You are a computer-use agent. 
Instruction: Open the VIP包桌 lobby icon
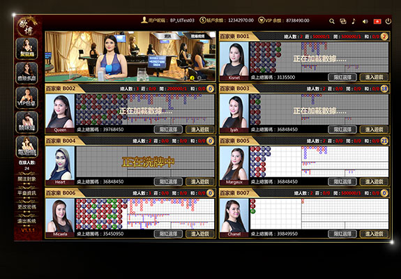tap(27, 98)
